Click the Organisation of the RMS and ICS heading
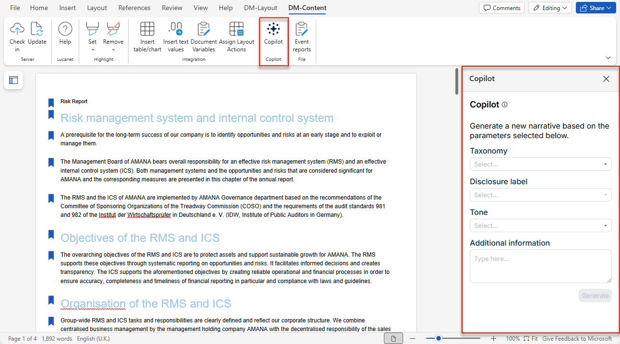 coord(146,304)
